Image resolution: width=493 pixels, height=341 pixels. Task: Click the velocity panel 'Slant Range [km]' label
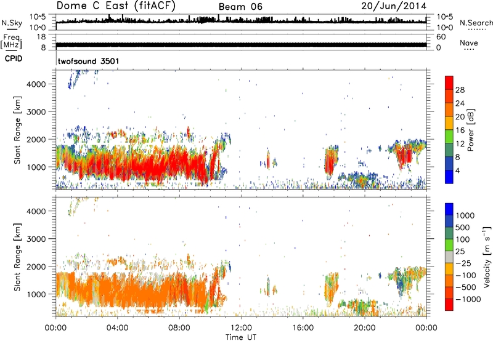[x=17, y=257]
